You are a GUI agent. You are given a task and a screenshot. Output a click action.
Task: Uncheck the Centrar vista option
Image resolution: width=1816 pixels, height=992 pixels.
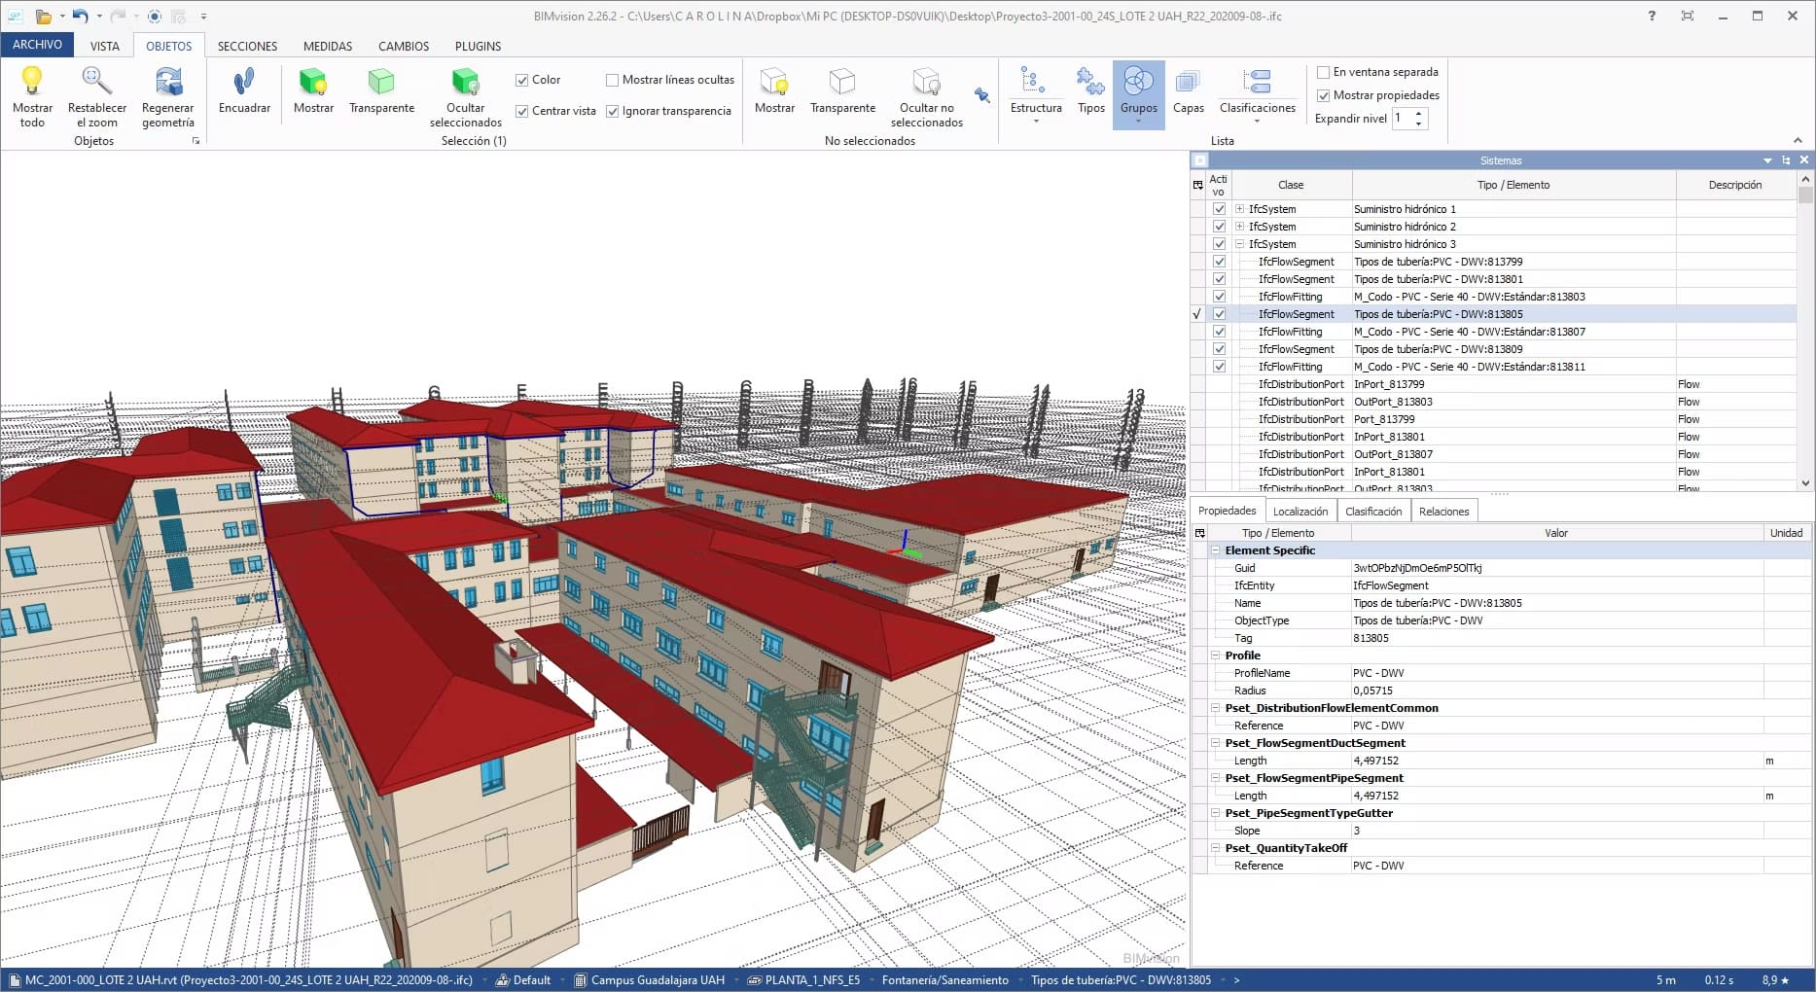(522, 111)
